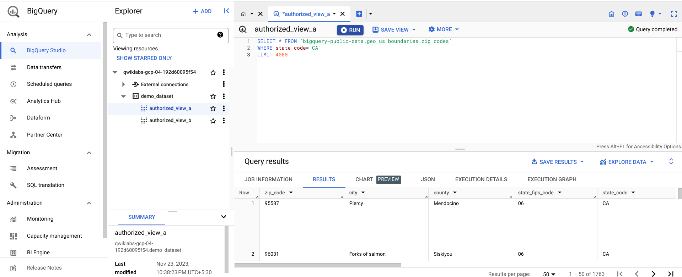This screenshot has width=682, height=277.
Task: Go to the next results page
Action: (x=653, y=274)
